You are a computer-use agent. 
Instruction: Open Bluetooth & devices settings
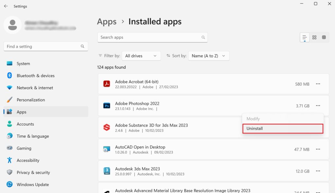[35, 76]
